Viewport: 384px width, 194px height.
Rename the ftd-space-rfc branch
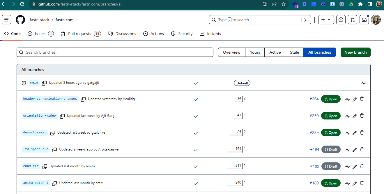355,150
